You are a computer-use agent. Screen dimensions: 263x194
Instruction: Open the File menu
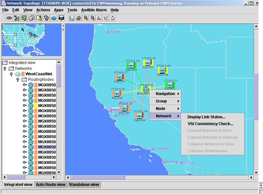point(5,10)
